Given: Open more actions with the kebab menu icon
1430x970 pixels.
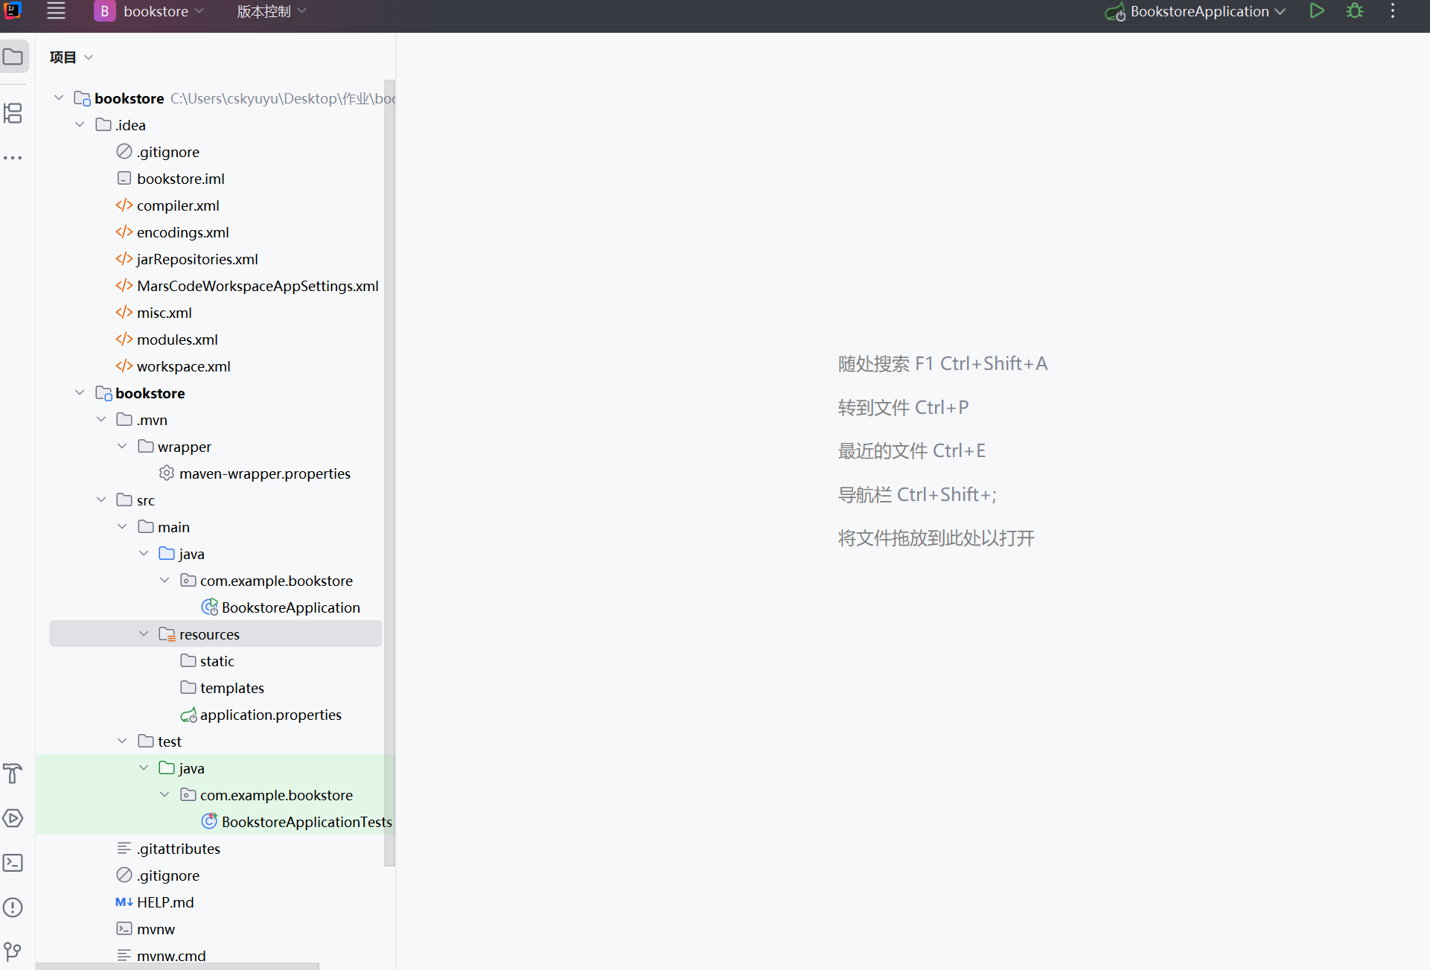Looking at the screenshot, I should pos(1394,11).
